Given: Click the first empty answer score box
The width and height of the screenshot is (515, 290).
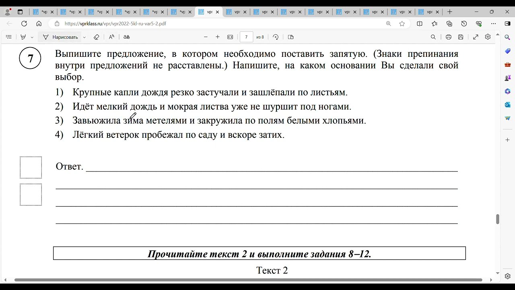Looking at the screenshot, I should coord(31,168).
